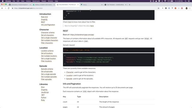
Task: Open the Python library link
Action: 43,97
